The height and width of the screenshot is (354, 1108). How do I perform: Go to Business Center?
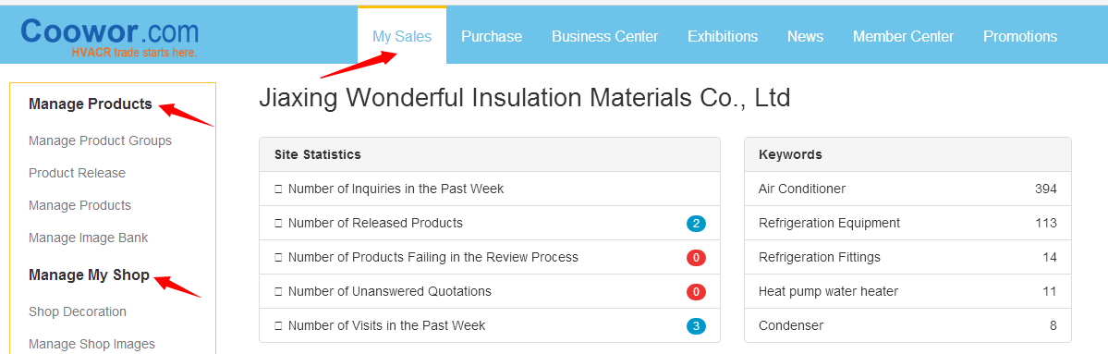(605, 36)
